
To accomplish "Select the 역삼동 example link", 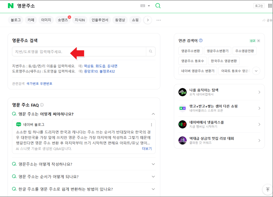I will (x=88, y=66).
